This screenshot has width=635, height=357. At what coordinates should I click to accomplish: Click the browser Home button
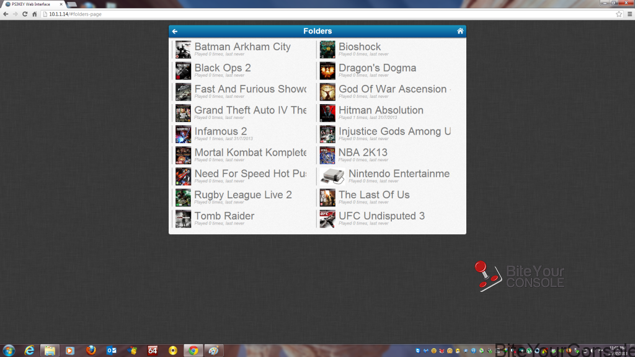[35, 14]
